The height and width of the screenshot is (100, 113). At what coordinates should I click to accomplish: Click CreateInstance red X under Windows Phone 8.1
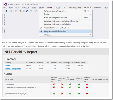(x=87, y=87)
